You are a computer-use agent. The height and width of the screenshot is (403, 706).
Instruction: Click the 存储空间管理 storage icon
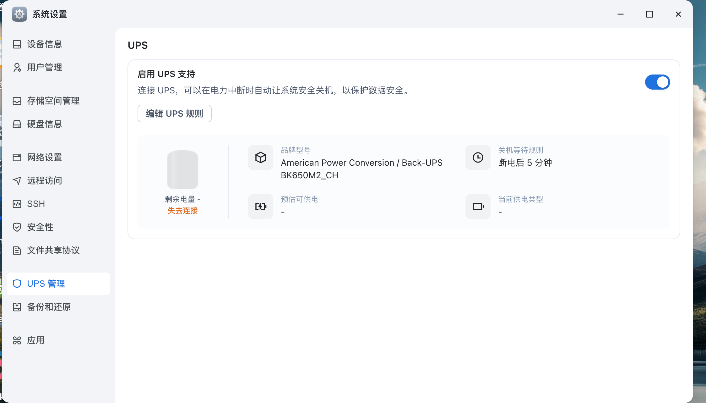(x=17, y=101)
